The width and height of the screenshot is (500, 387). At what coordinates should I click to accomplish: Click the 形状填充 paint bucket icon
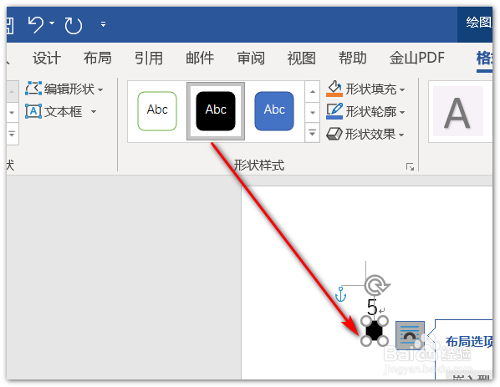coord(334,89)
